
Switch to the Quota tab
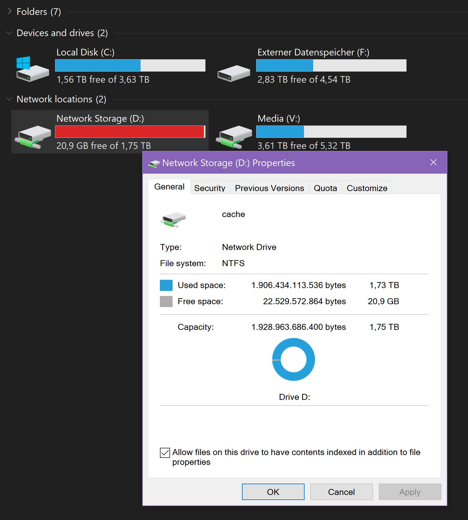pos(325,188)
